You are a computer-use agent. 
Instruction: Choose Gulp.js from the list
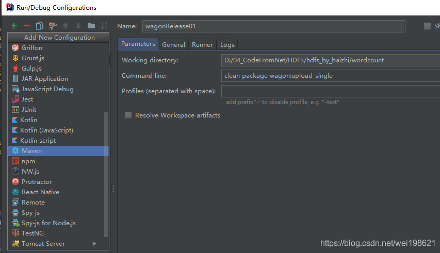[x=58, y=69]
